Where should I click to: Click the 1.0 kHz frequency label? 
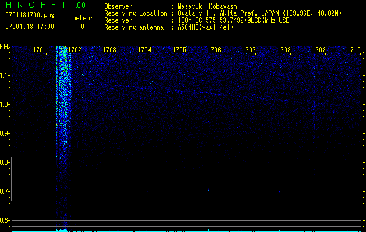(x=5, y=104)
